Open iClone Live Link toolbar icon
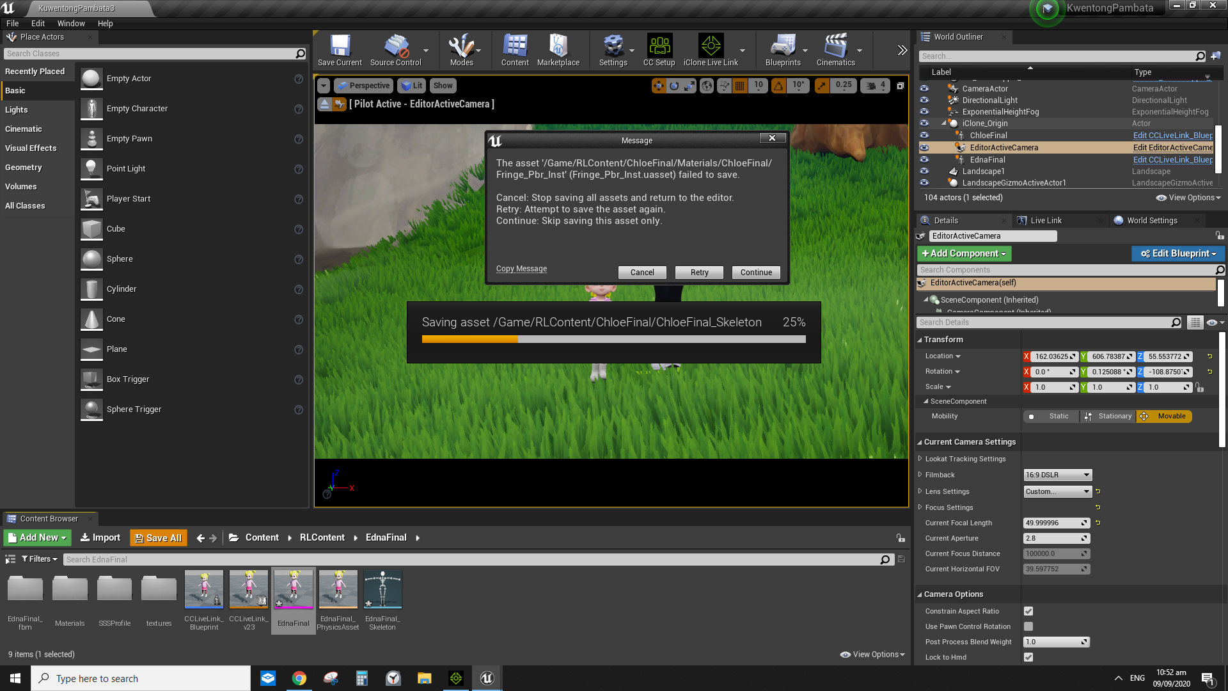1228x691 pixels. [x=711, y=50]
